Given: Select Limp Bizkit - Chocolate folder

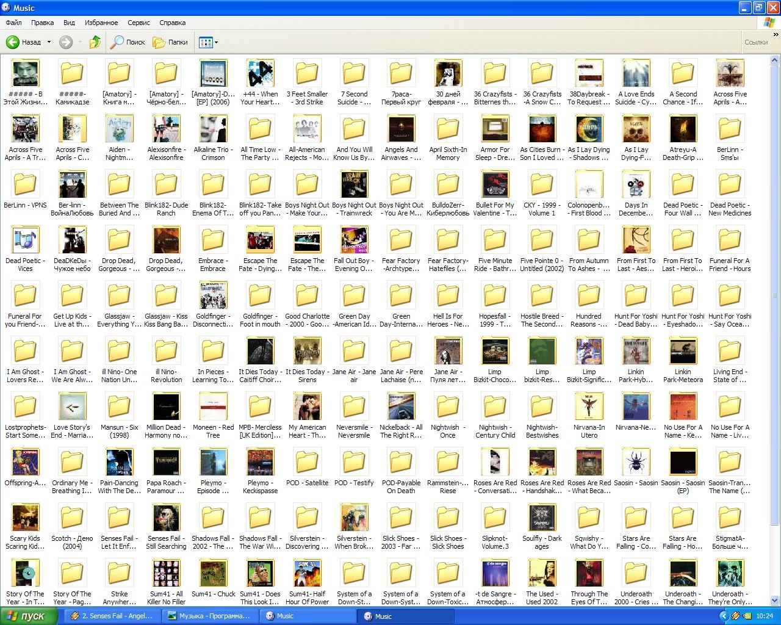Looking at the screenshot, I should [495, 360].
